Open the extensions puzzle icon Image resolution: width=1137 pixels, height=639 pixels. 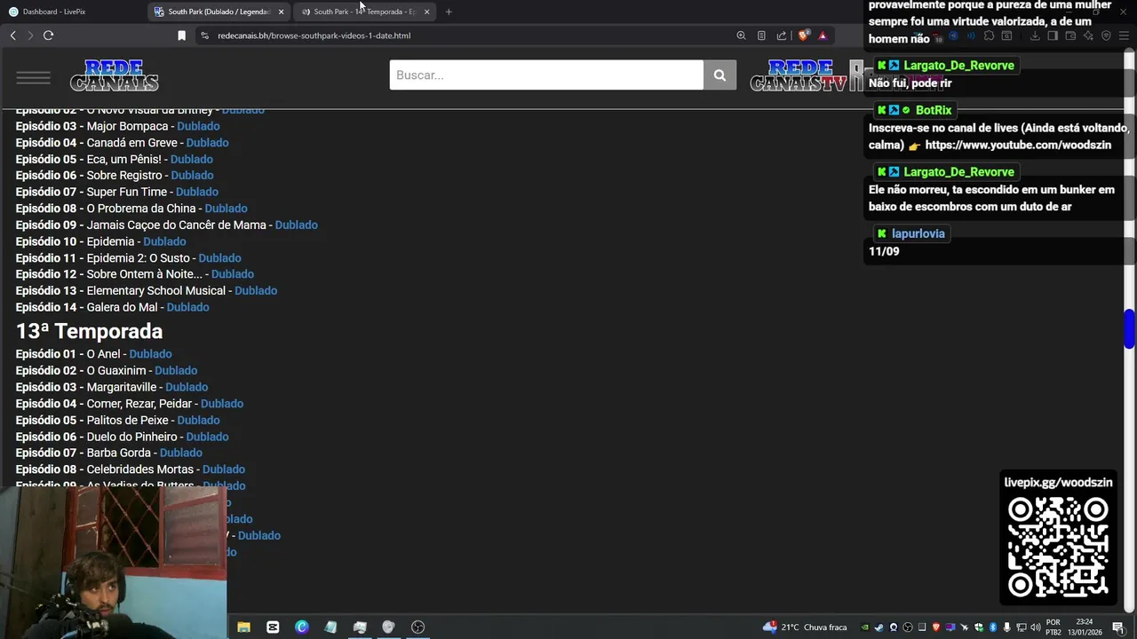click(x=989, y=35)
